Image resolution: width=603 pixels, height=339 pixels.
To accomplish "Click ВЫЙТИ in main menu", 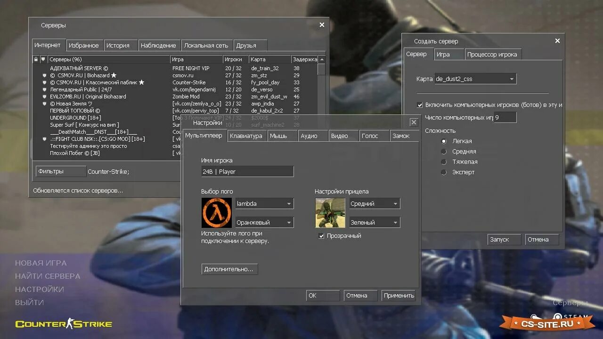I will (29, 303).
